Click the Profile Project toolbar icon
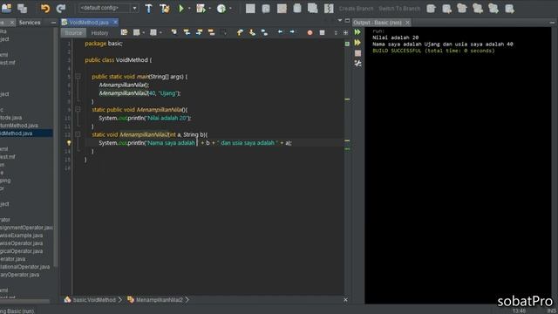Image resolution: width=558 pixels, height=314 pixels. [x=221, y=8]
